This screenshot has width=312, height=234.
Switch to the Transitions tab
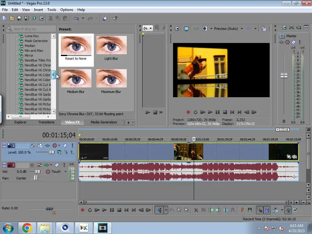[46, 122]
